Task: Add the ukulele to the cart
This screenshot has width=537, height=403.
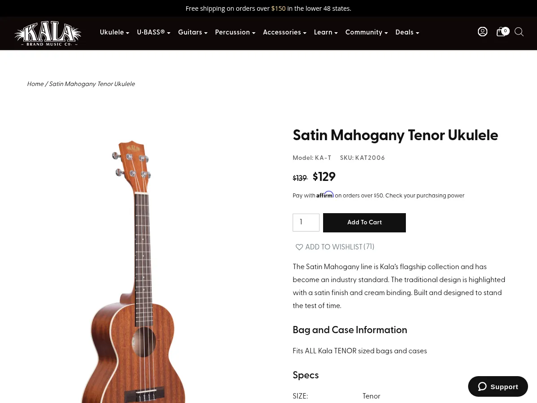Action: tap(364, 223)
